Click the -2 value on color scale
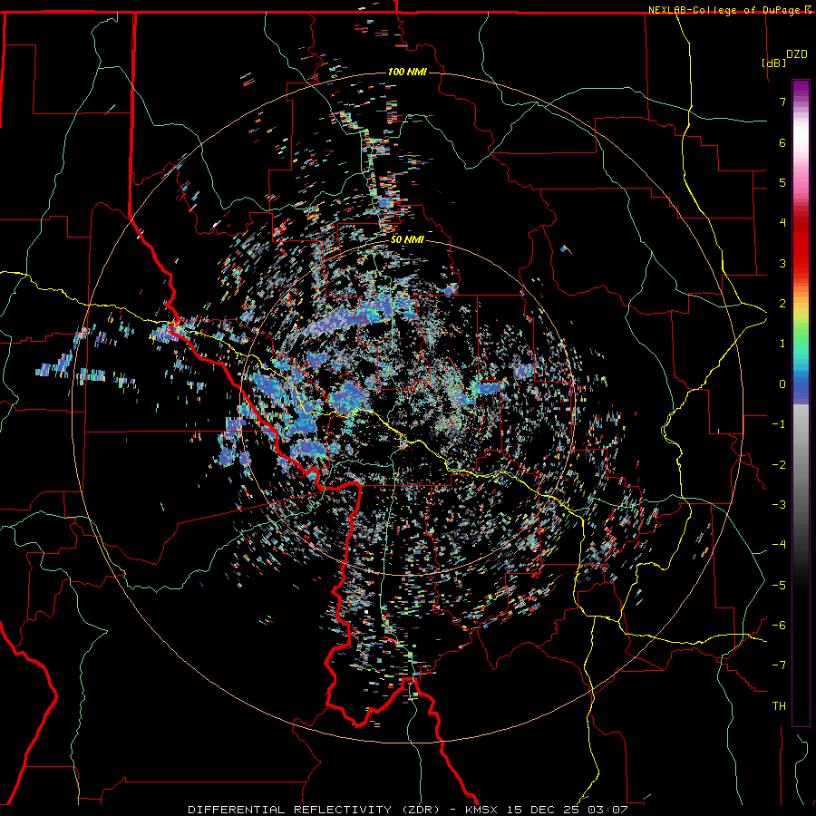 point(779,465)
